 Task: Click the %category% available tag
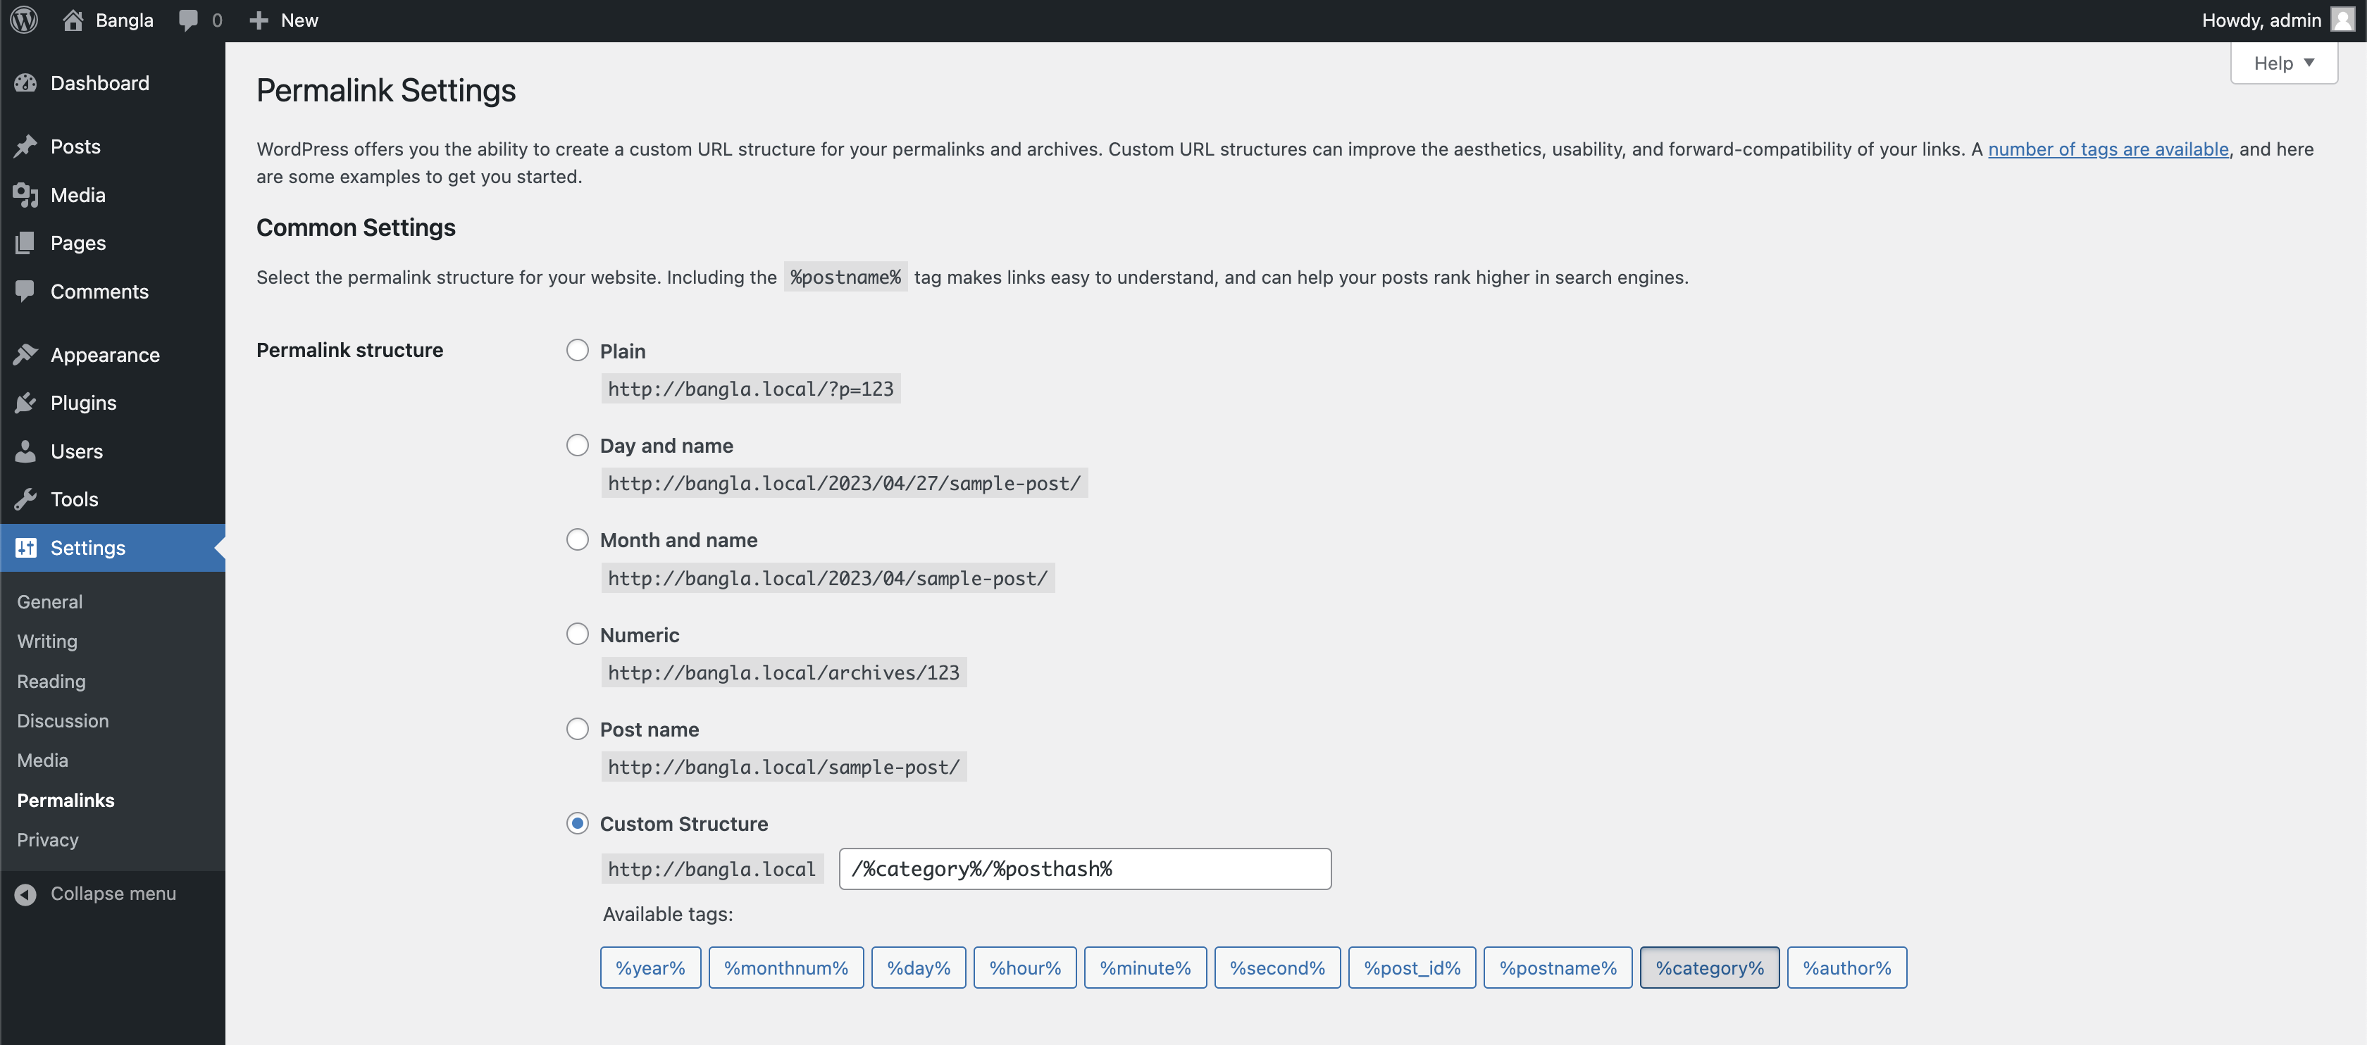point(1709,967)
